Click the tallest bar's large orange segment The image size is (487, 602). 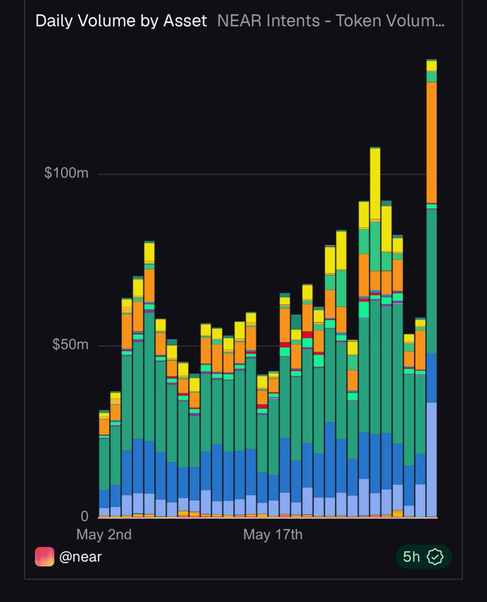[x=431, y=142]
